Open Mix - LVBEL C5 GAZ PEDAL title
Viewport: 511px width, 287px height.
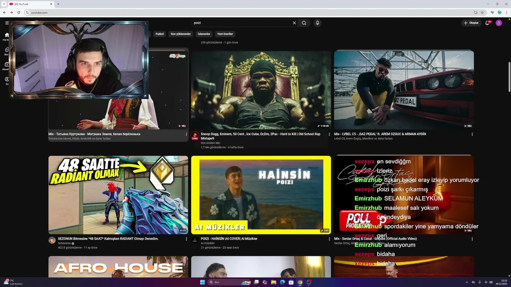click(x=380, y=134)
